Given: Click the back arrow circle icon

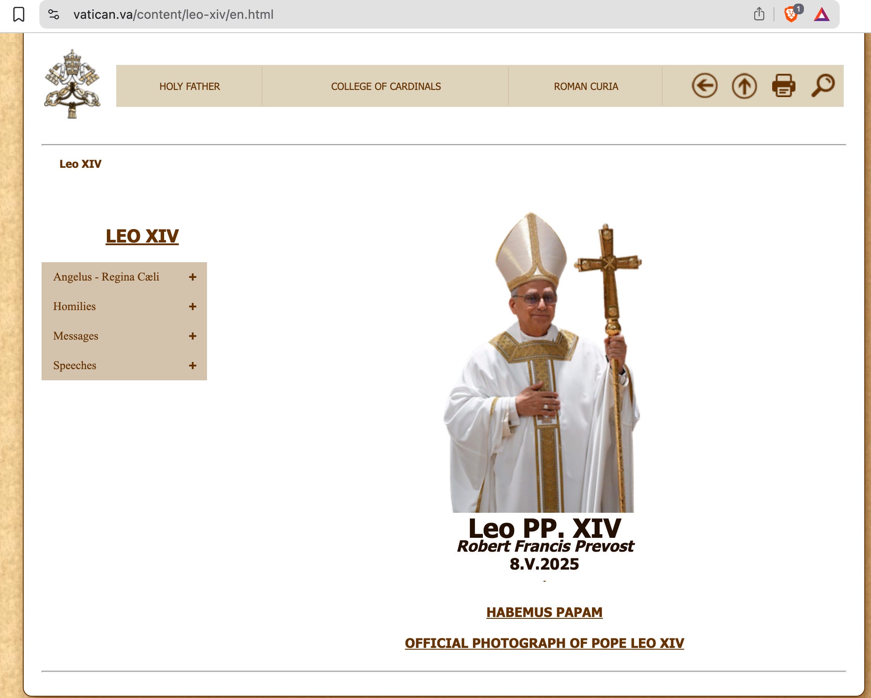Looking at the screenshot, I should [x=705, y=85].
